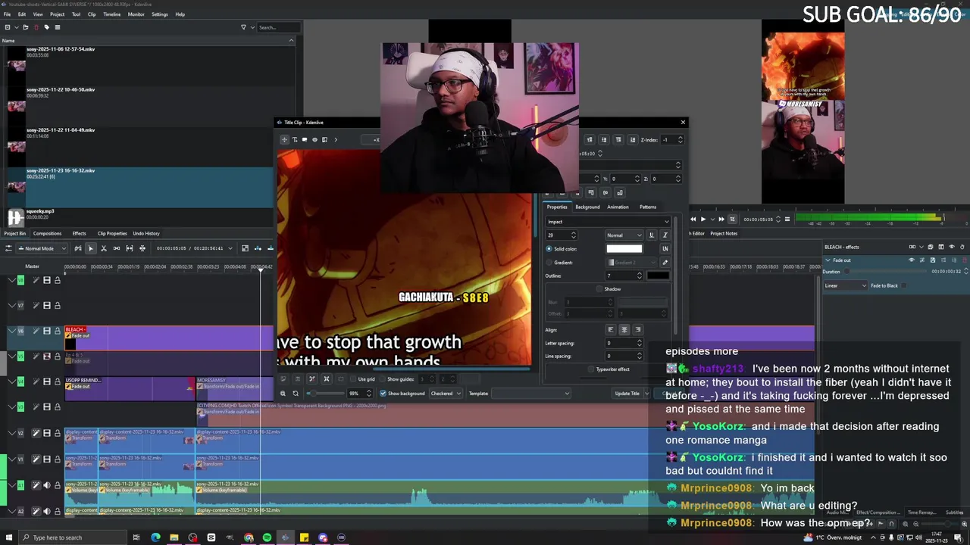
Task: Switch to the Compositions tab
Action: pyautogui.click(x=47, y=233)
